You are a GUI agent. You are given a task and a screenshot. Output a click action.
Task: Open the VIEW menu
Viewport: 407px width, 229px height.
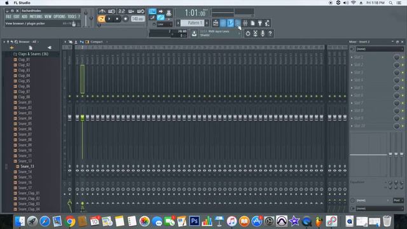click(48, 17)
